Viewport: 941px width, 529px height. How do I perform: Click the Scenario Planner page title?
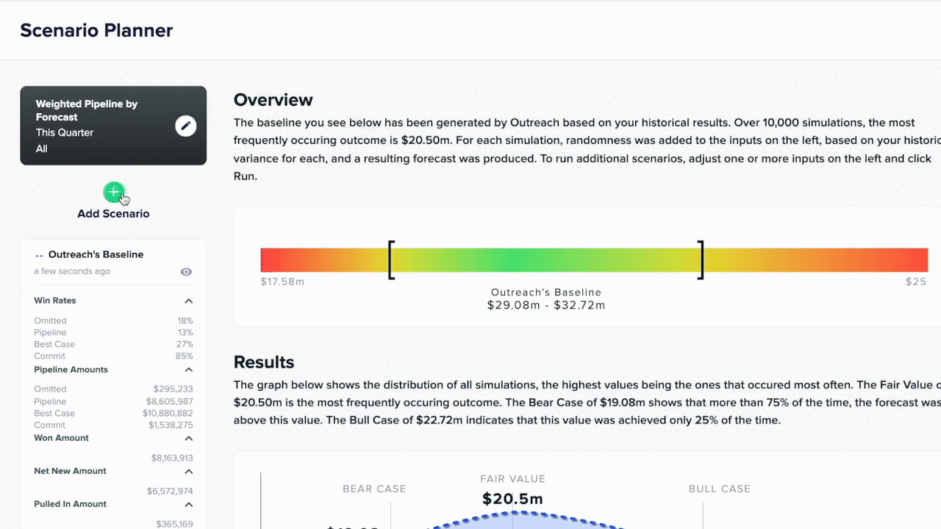tap(96, 30)
